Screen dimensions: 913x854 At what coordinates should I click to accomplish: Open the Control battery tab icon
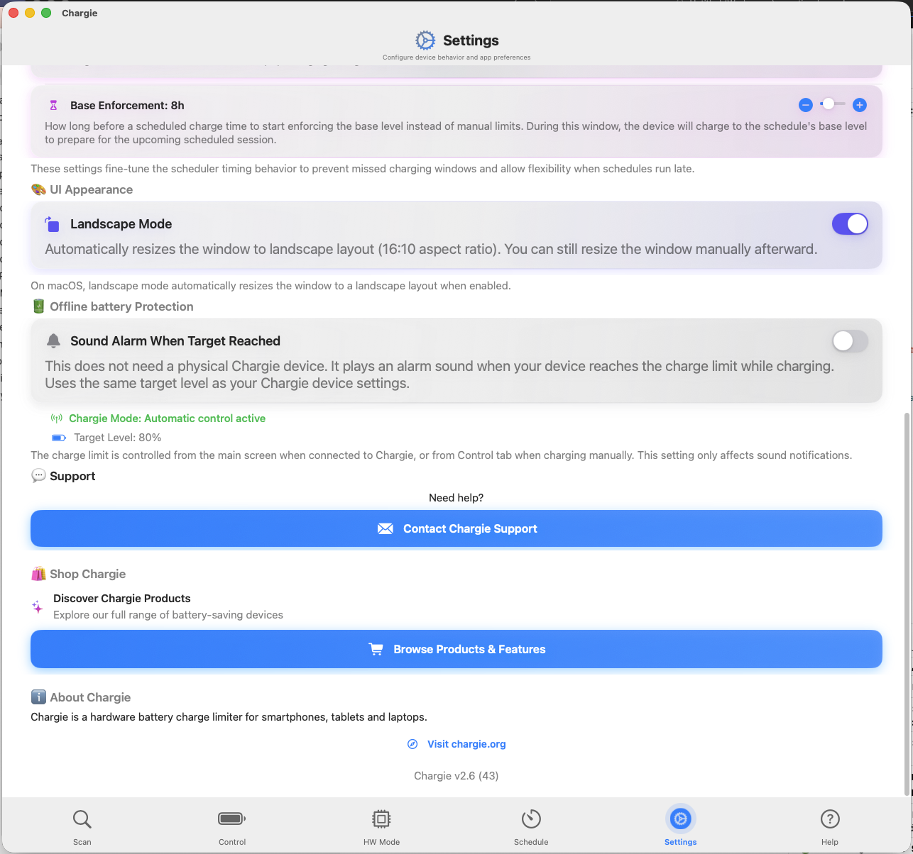pos(231,819)
